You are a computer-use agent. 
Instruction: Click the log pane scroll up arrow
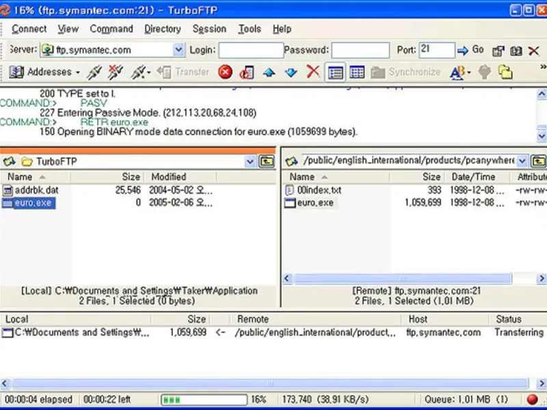[542, 94]
